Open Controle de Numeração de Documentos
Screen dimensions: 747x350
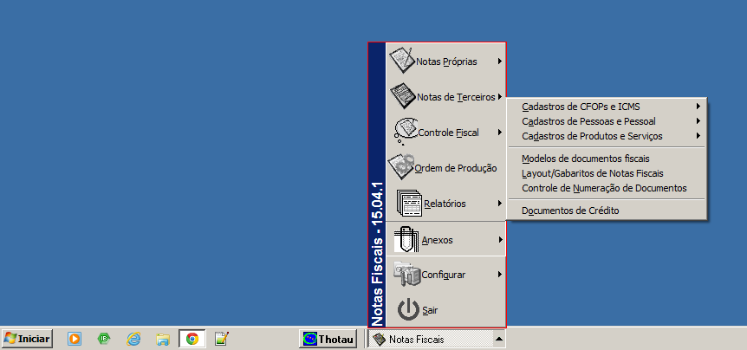[604, 188]
